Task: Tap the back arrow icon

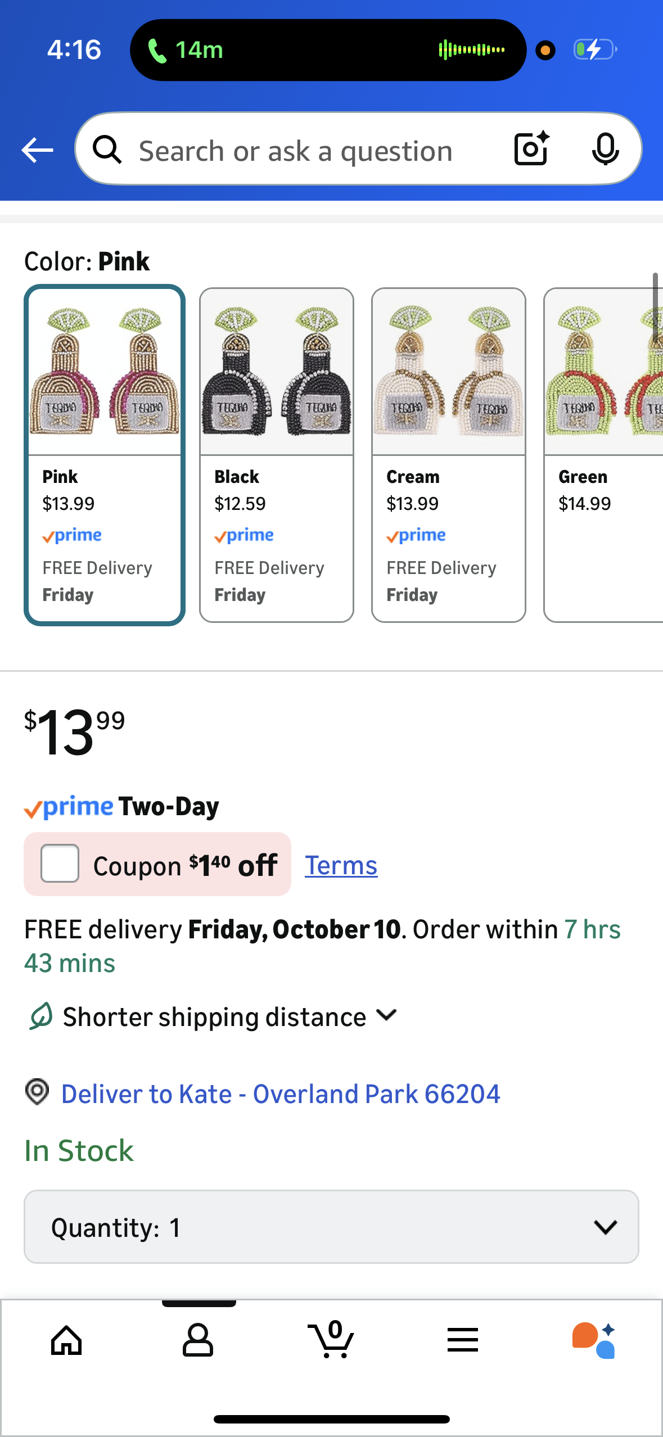Action: [x=37, y=150]
